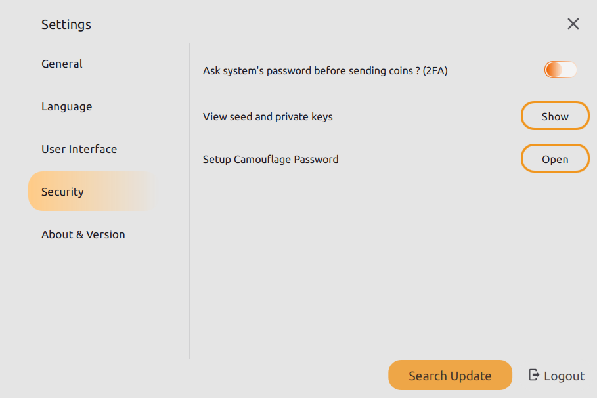Screen dimensions: 597x398
Task: Click the "Setup Camouflage Password" label
Action: tap(271, 159)
